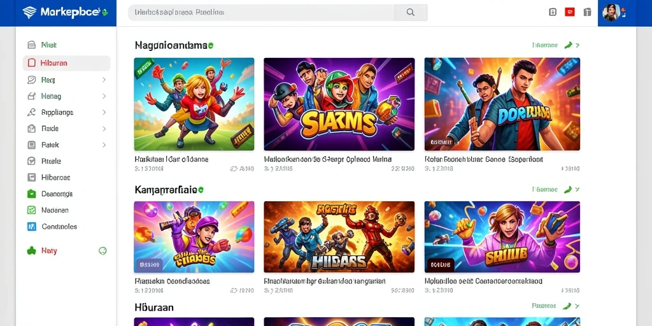
Task: Open the red notification icon in header
Action: click(x=570, y=12)
